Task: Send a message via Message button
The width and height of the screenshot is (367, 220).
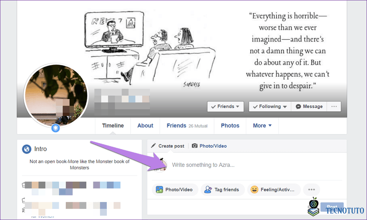Action: pyautogui.click(x=309, y=106)
